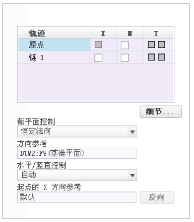The height and width of the screenshot is (222, 194).
Task: Toggle the N checkbox for 原点 row
Action: (125, 45)
